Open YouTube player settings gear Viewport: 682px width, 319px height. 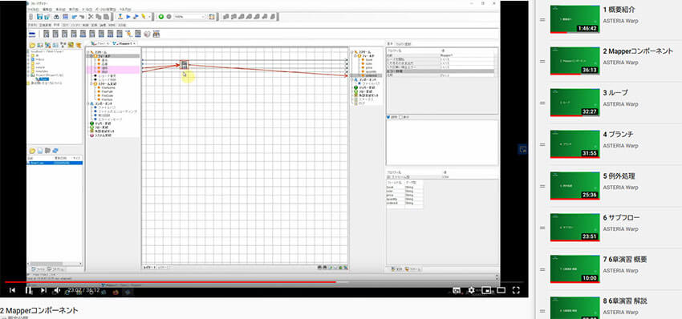click(471, 290)
